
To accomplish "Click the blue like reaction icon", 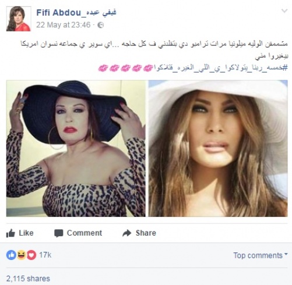I will [x=11, y=255].
